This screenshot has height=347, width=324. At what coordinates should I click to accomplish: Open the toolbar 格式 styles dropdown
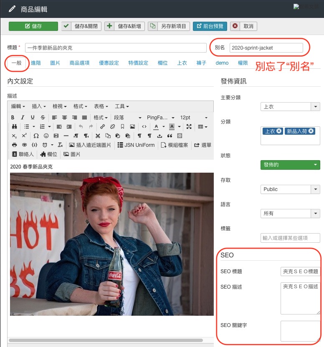point(100,118)
